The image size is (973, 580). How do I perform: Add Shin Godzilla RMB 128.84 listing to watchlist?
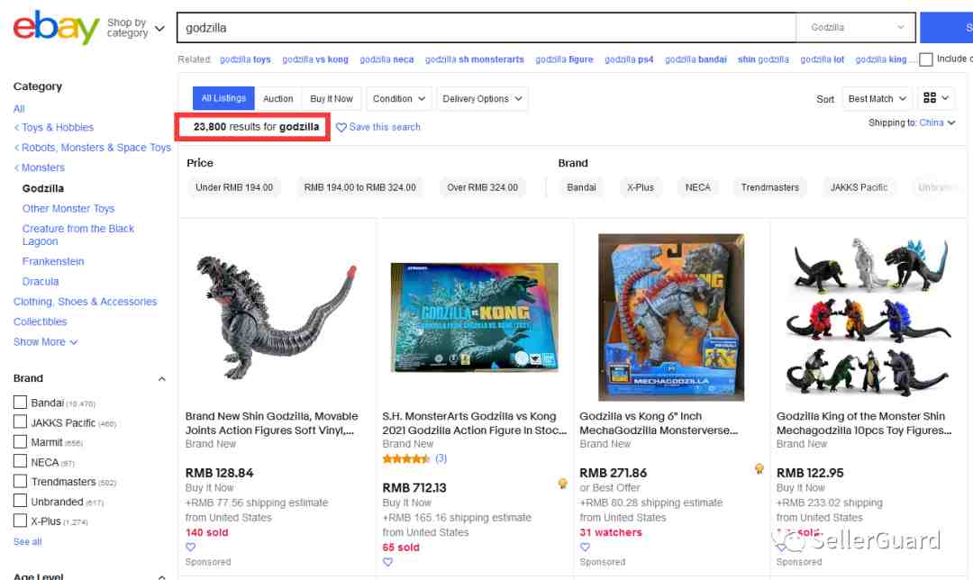tap(190, 547)
